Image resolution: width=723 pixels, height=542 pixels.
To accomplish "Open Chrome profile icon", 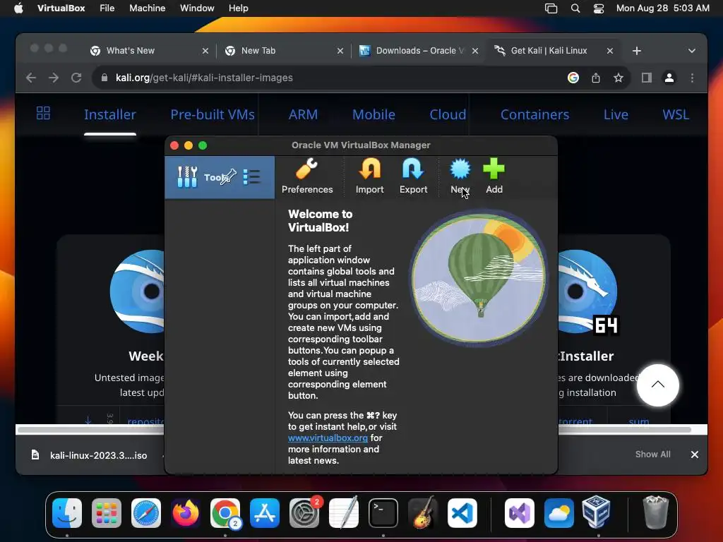I will (x=669, y=78).
